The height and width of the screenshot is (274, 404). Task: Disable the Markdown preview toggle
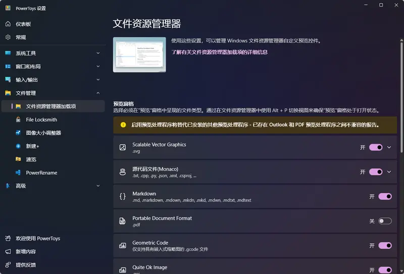click(385, 196)
